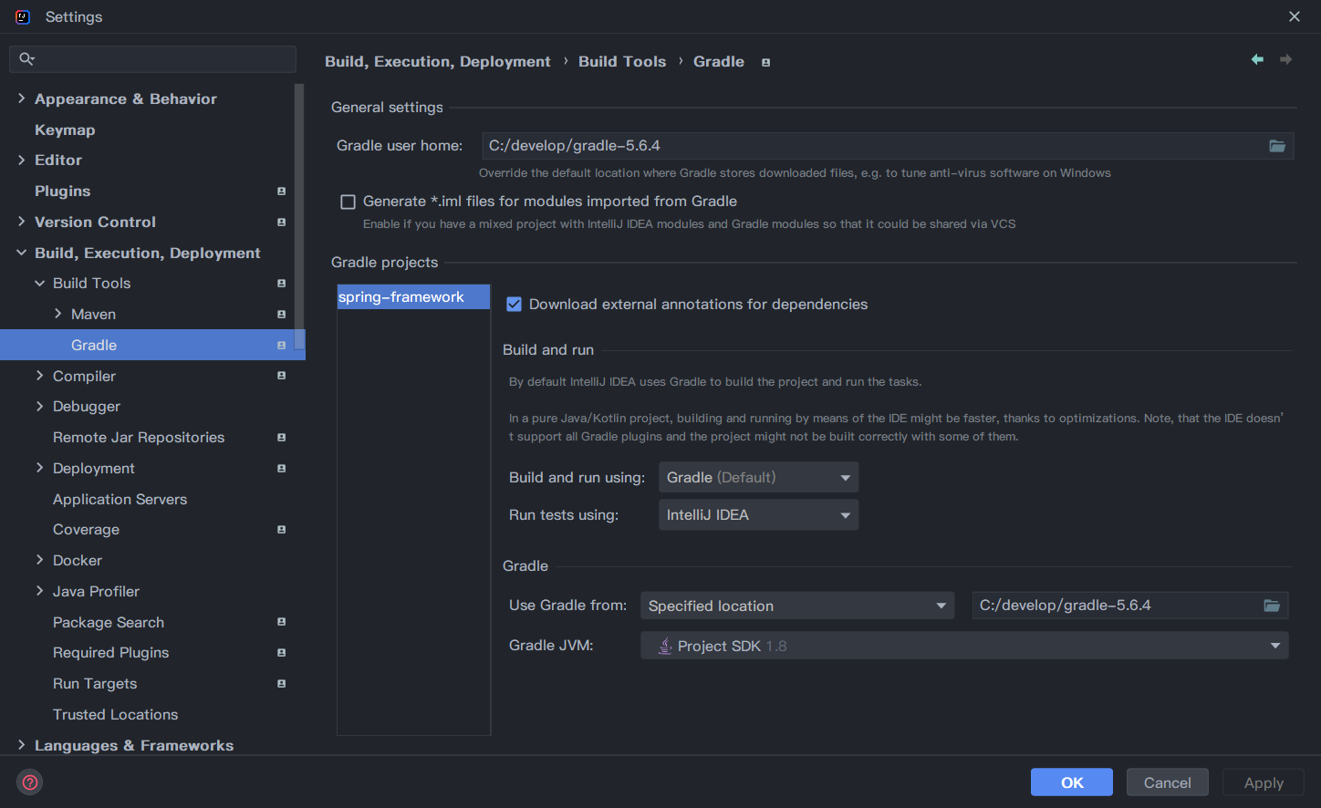Click the Cancel button

[x=1167, y=782]
